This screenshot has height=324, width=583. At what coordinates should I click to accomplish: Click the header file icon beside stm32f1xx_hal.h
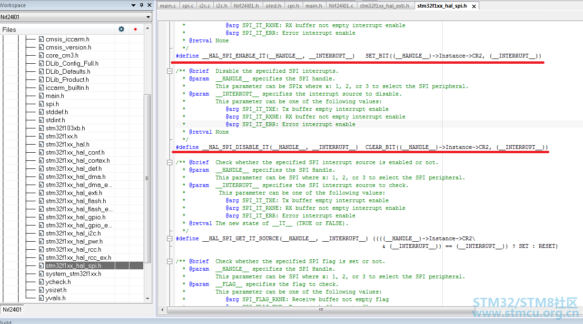pos(41,144)
